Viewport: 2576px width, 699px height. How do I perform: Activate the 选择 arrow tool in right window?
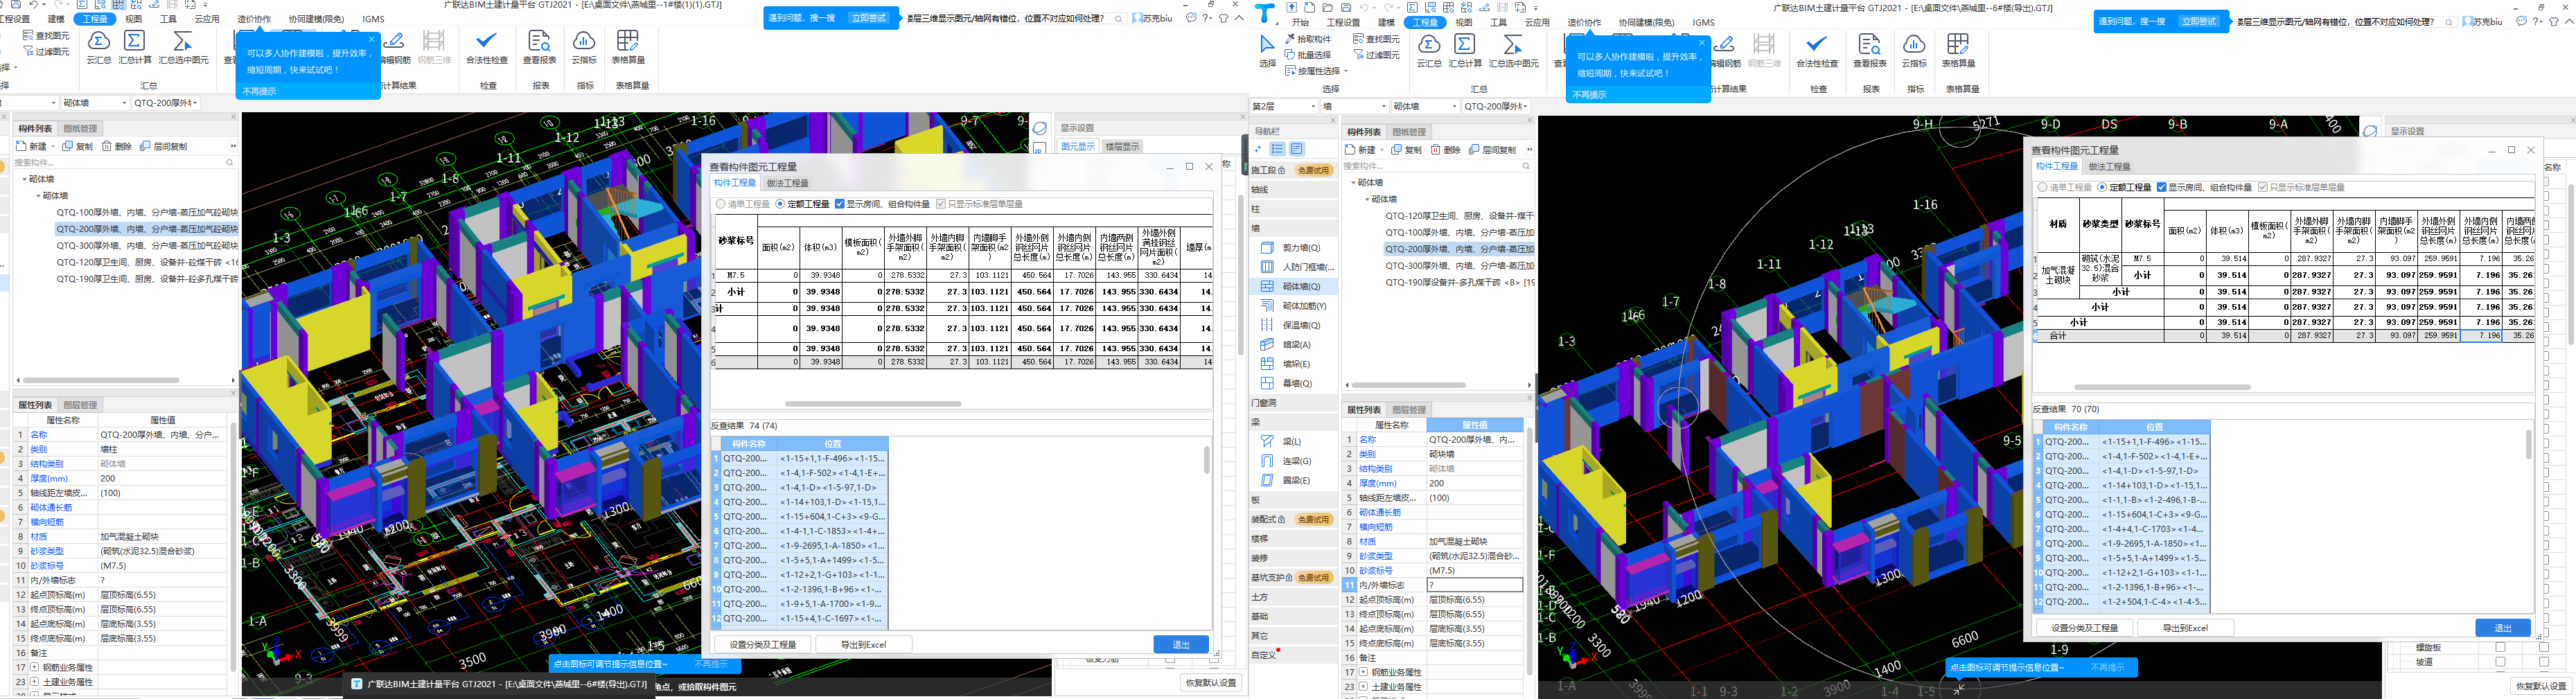coord(1267,50)
